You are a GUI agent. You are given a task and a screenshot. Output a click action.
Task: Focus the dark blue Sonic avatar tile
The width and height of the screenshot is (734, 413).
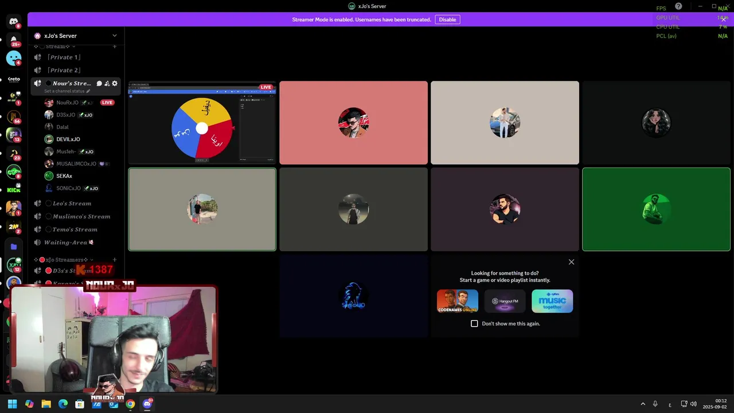353,296
